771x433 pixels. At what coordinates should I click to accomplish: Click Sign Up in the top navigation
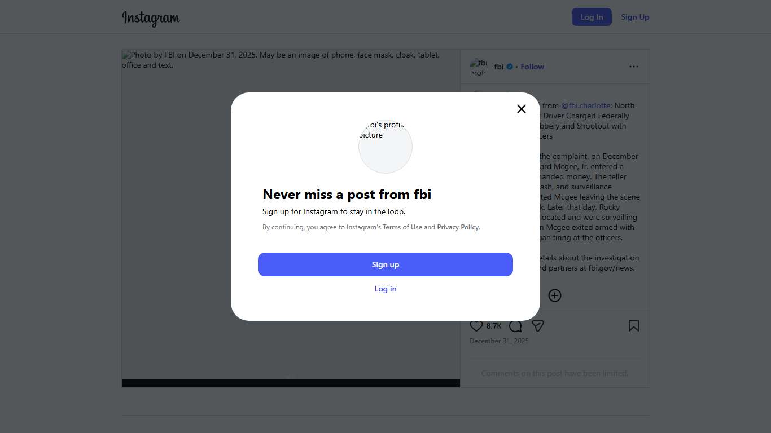[x=635, y=17]
